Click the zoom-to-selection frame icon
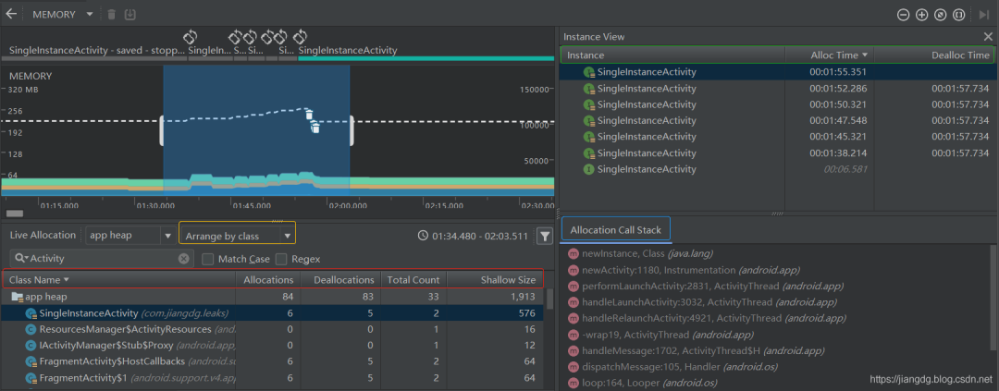 958,15
